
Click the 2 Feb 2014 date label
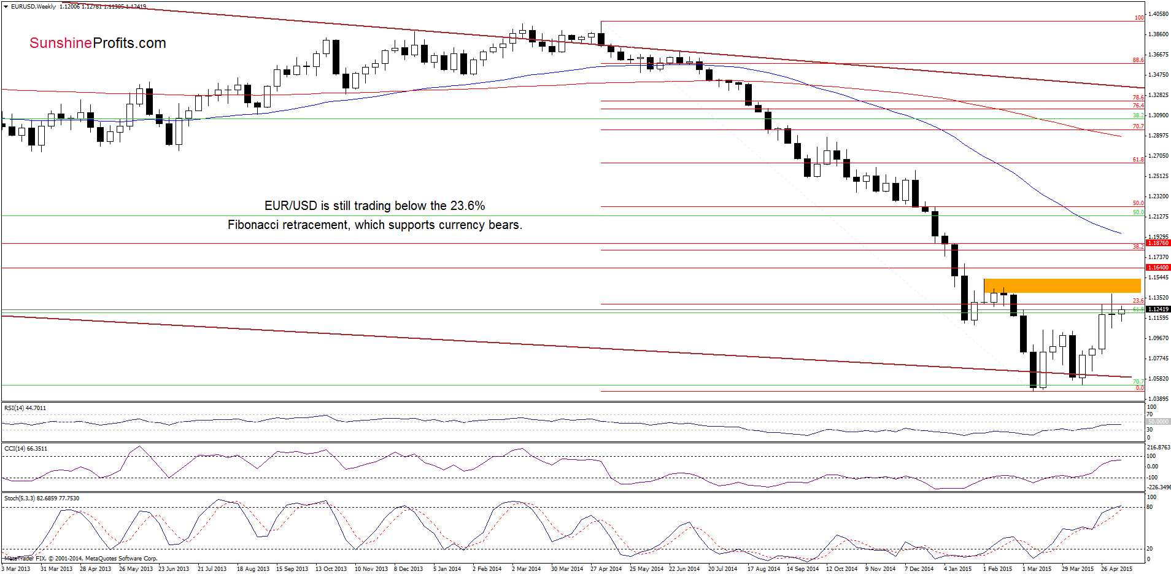point(487,568)
